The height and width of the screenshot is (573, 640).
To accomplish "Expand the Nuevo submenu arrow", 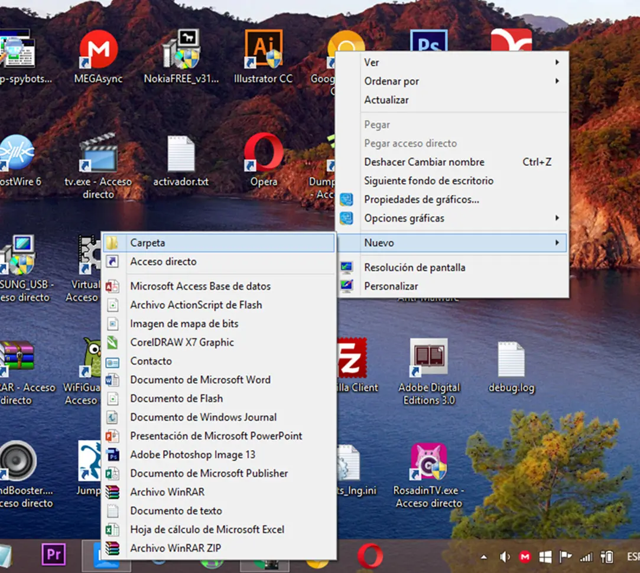I will pos(557,243).
